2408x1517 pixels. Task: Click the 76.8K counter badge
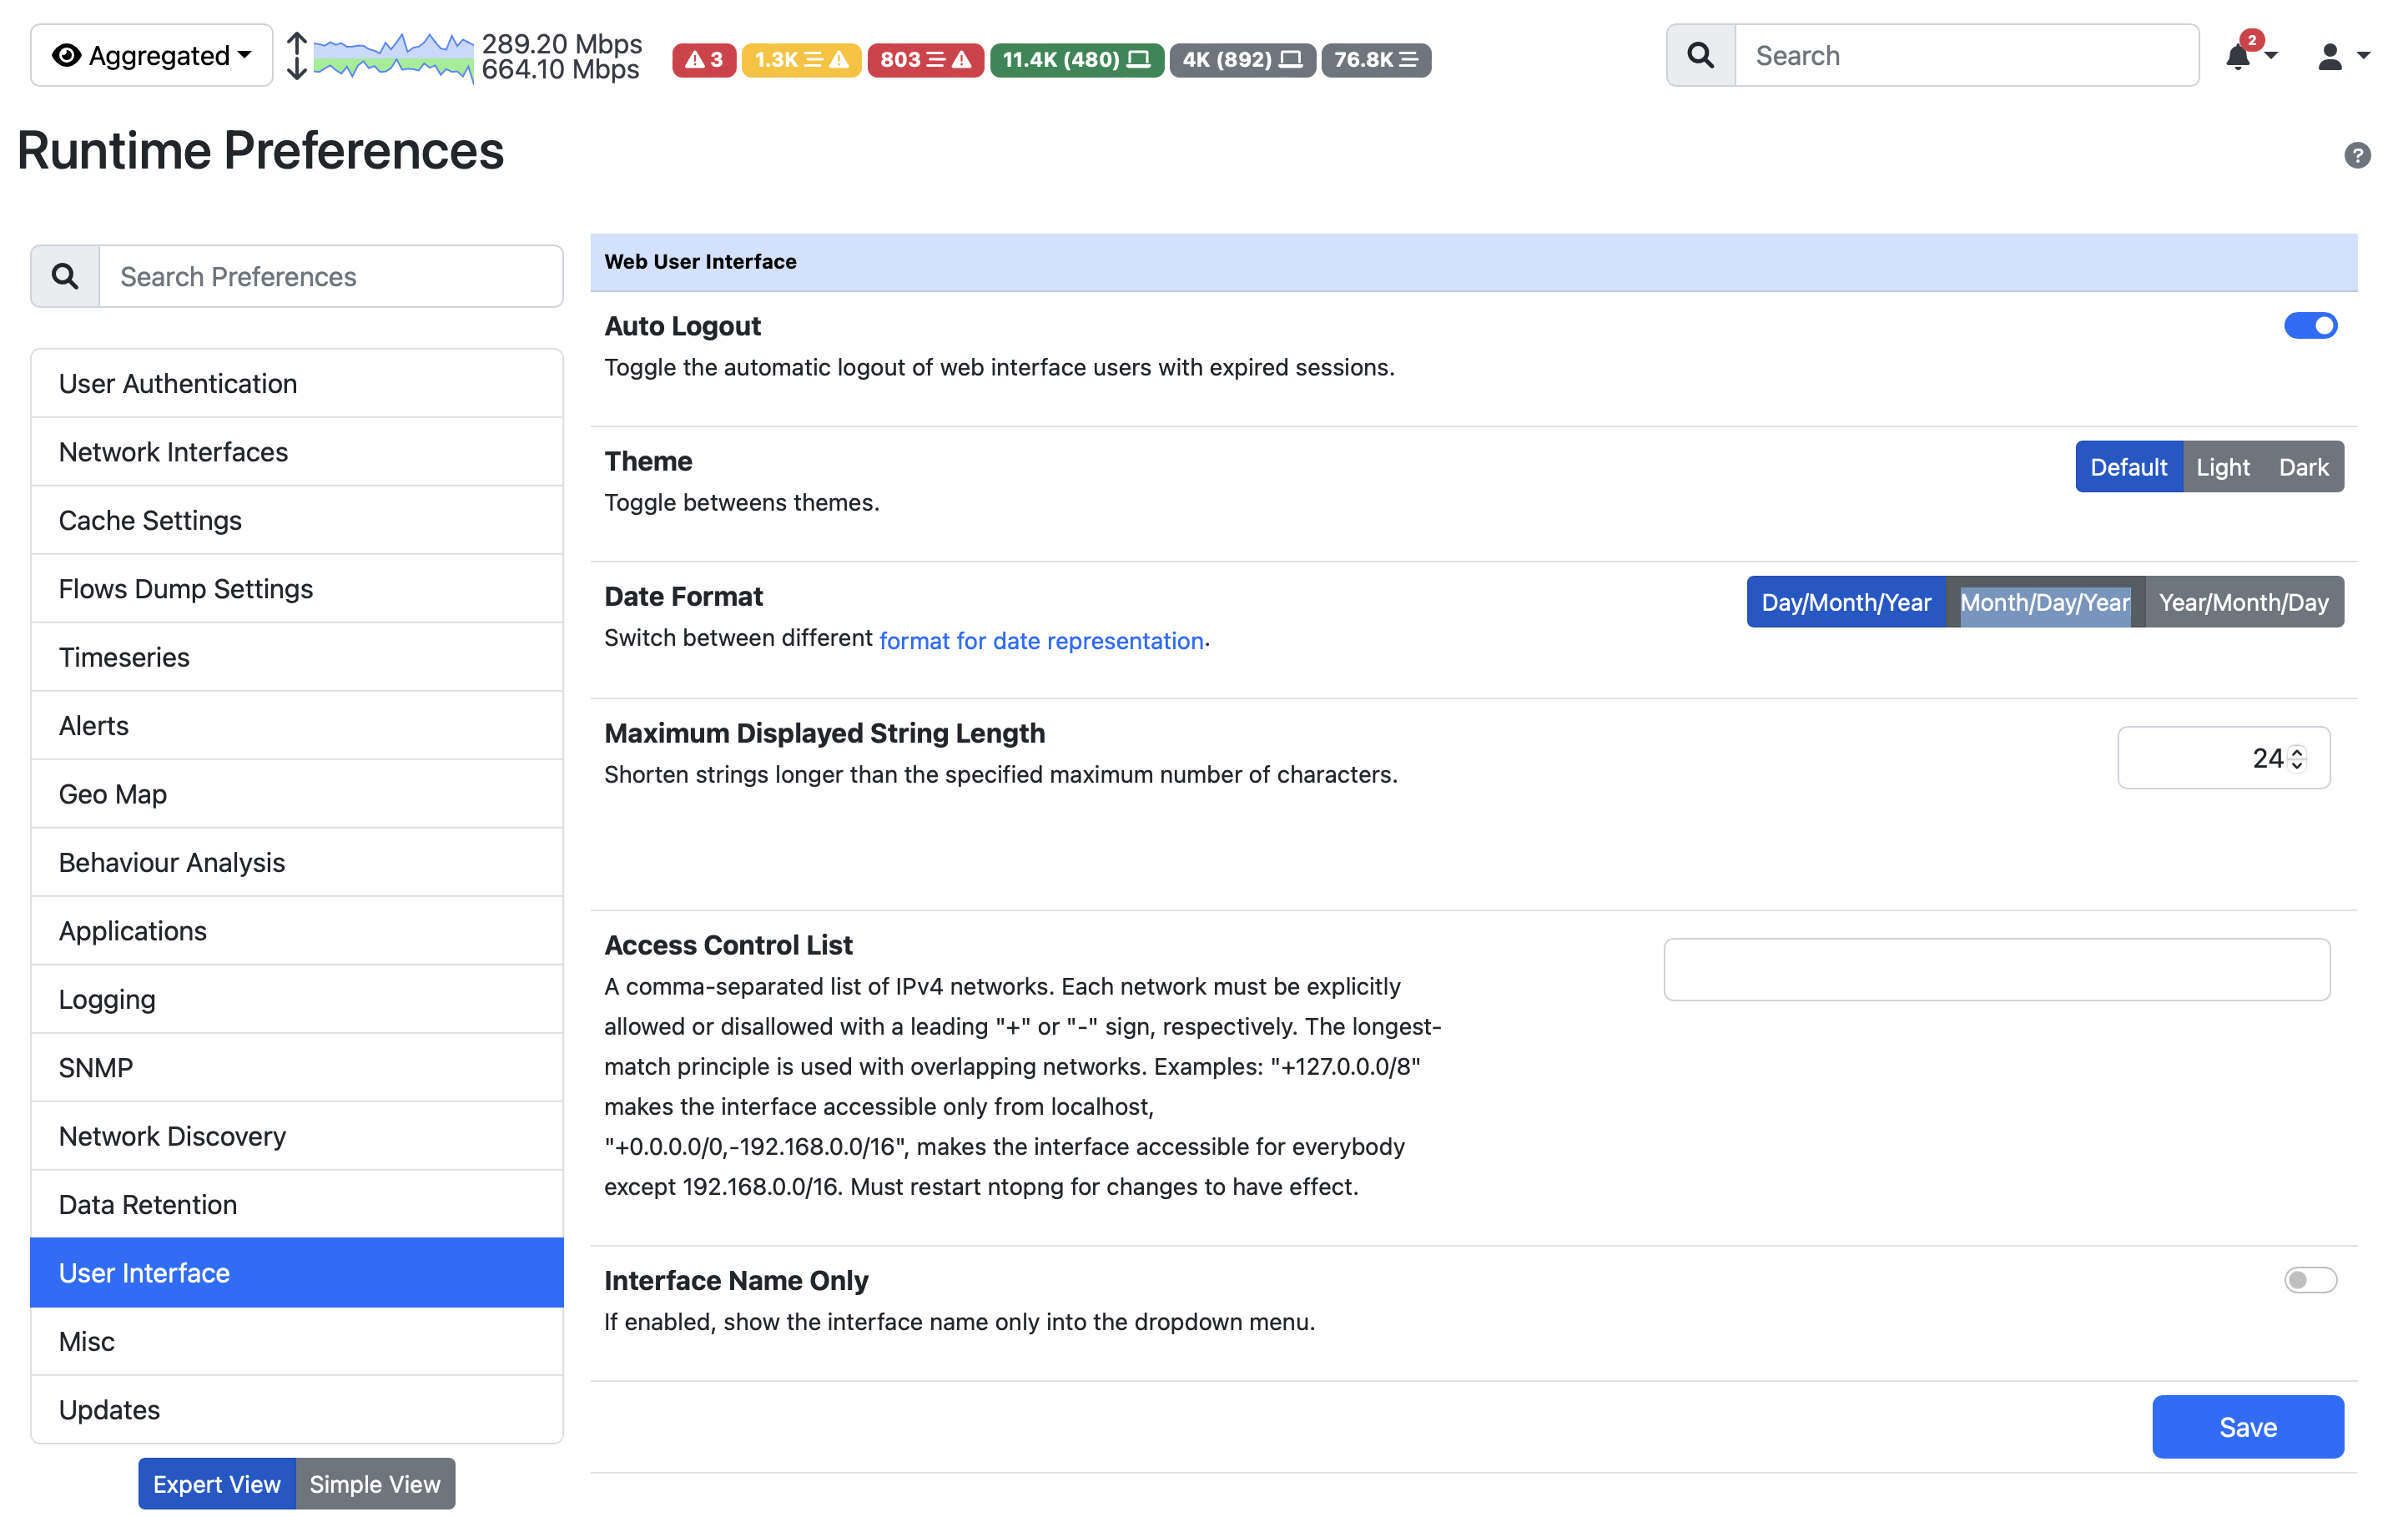[x=1375, y=60]
